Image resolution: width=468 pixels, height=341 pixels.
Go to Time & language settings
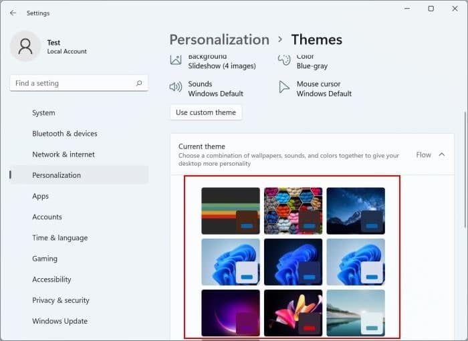(79, 237)
